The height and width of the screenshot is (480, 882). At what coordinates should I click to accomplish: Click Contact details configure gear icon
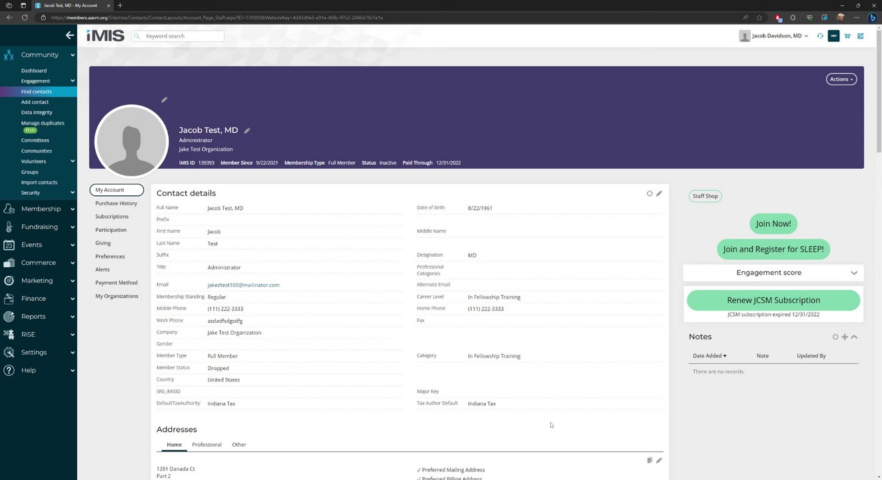(x=650, y=193)
